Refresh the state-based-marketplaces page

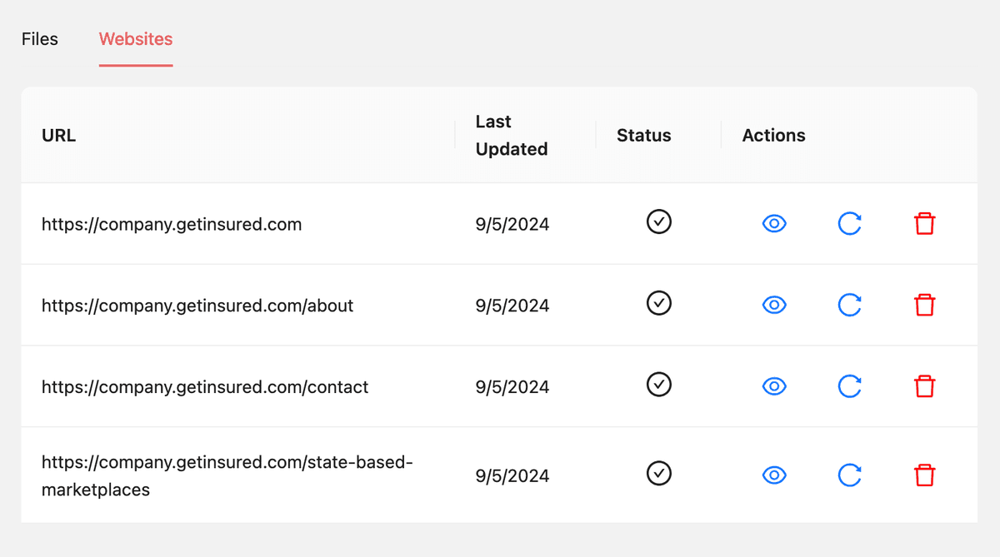tap(849, 475)
